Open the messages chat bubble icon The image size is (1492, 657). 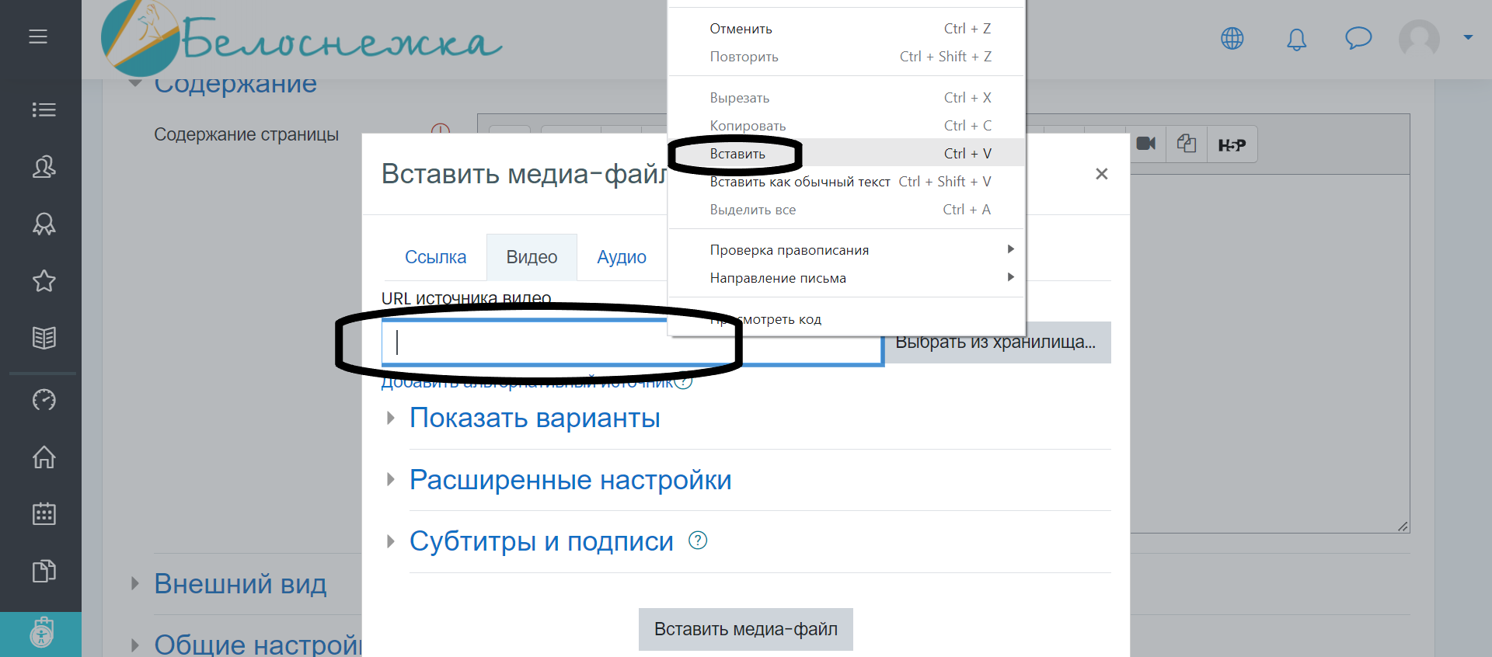click(x=1358, y=38)
